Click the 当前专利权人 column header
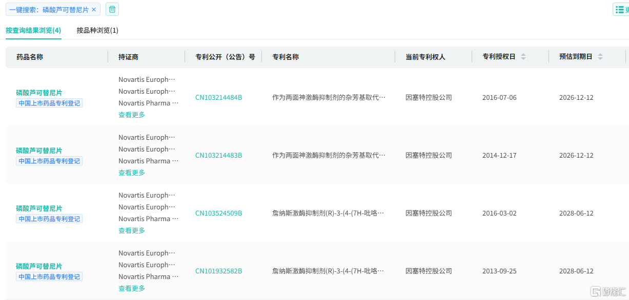629x300 pixels. pyautogui.click(x=425, y=57)
